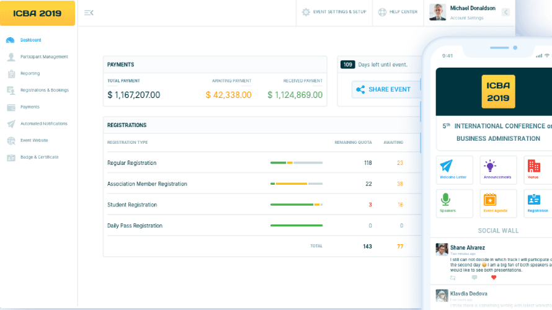
Task: Click the ICBA 2019 yellow logo
Action: point(38,13)
